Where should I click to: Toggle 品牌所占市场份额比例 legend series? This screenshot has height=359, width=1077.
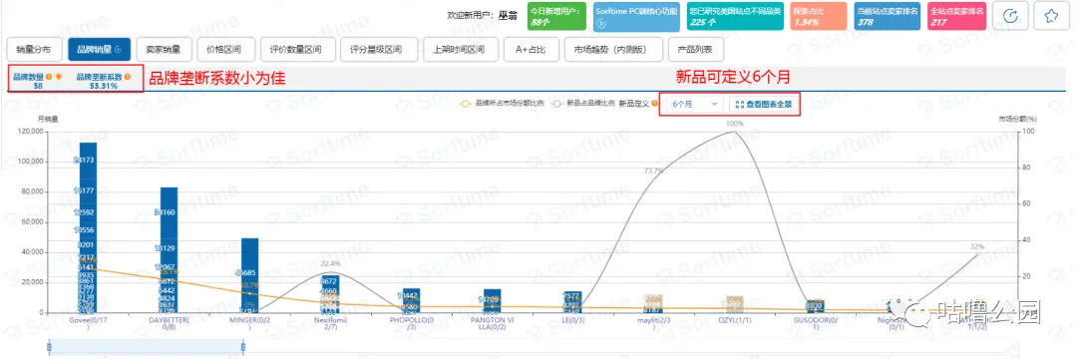[501, 105]
